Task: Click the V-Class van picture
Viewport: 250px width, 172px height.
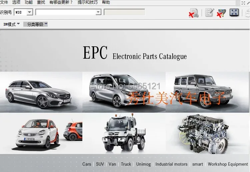Action: point(124,92)
